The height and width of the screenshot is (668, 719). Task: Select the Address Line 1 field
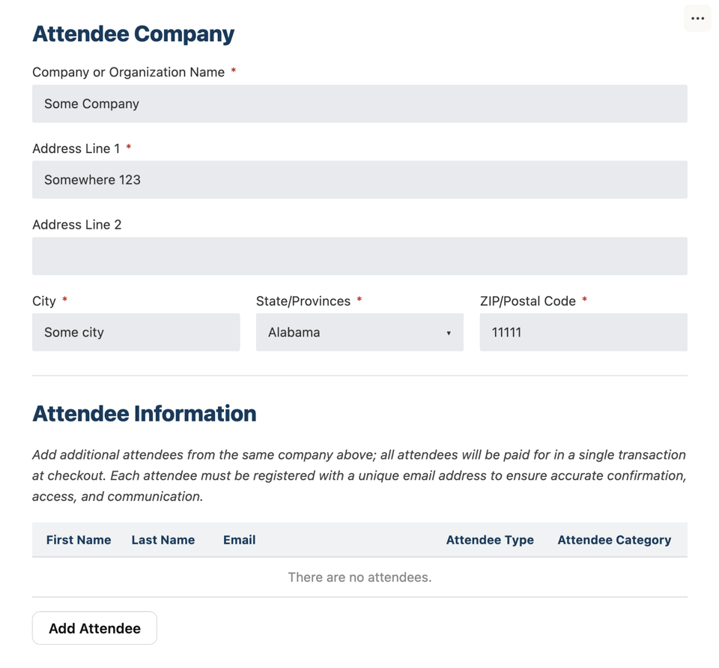[x=359, y=180]
